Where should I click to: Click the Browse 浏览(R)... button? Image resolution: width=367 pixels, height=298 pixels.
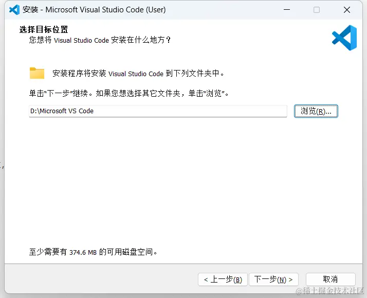click(x=316, y=111)
